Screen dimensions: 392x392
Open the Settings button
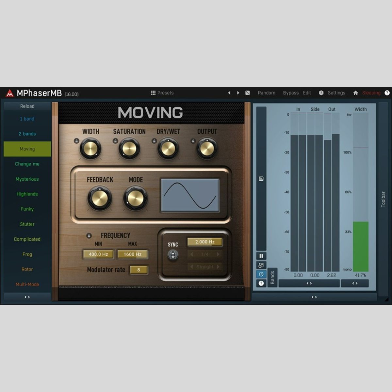point(336,93)
